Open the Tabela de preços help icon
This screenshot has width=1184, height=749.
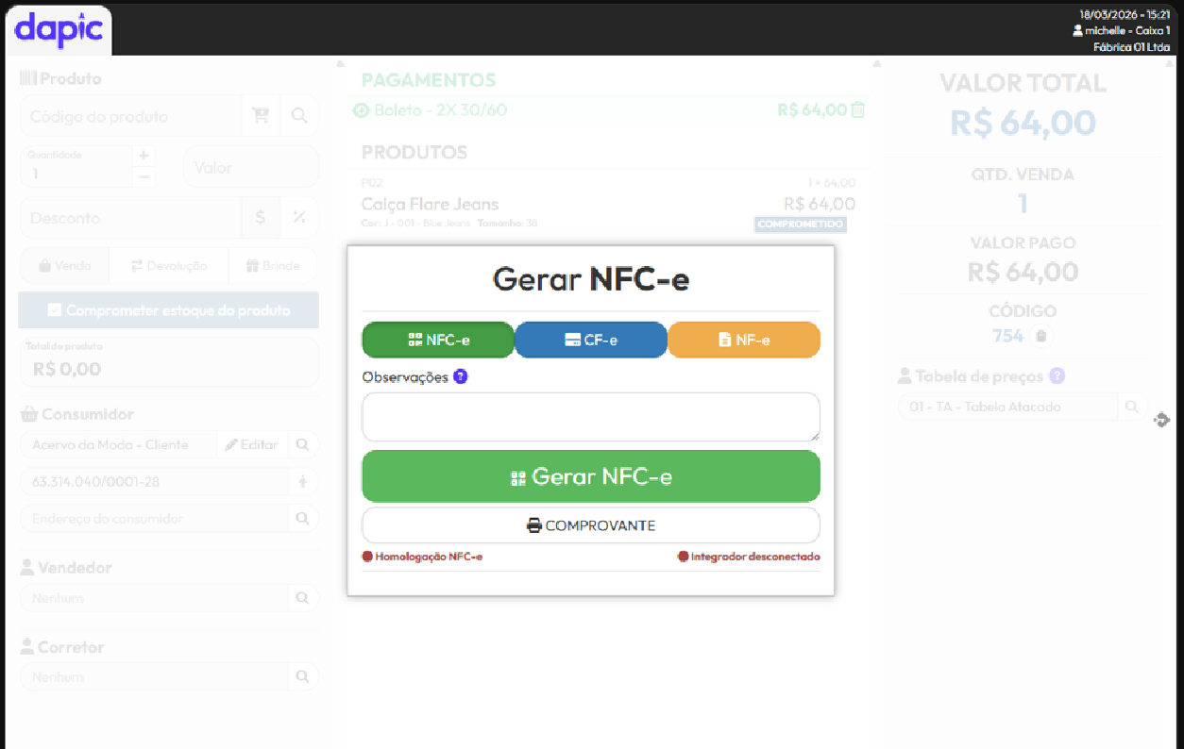click(1057, 376)
